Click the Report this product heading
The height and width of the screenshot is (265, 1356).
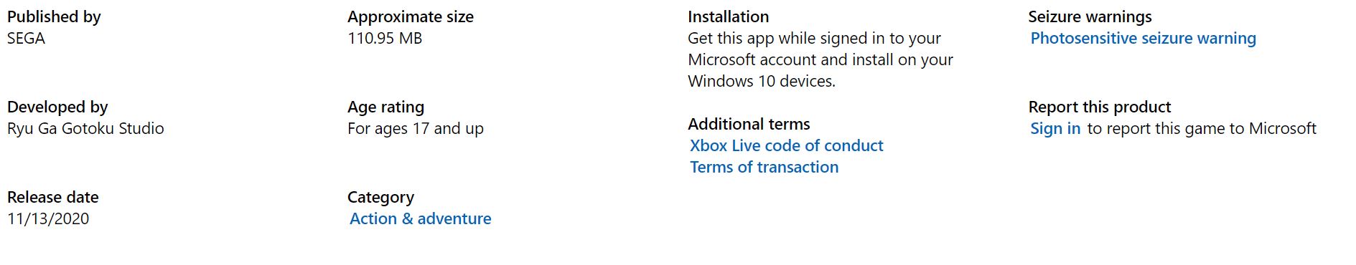point(1100,107)
